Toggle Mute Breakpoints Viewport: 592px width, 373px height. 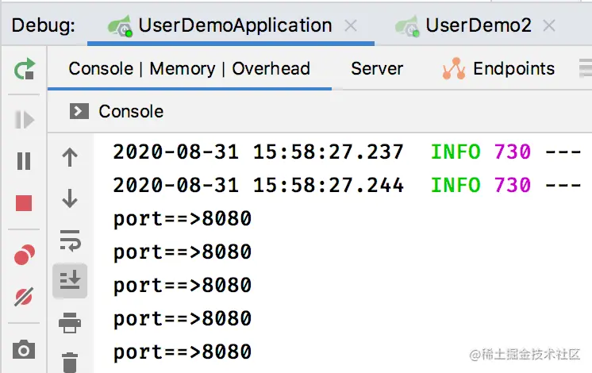pyautogui.click(x=24, y=298)
